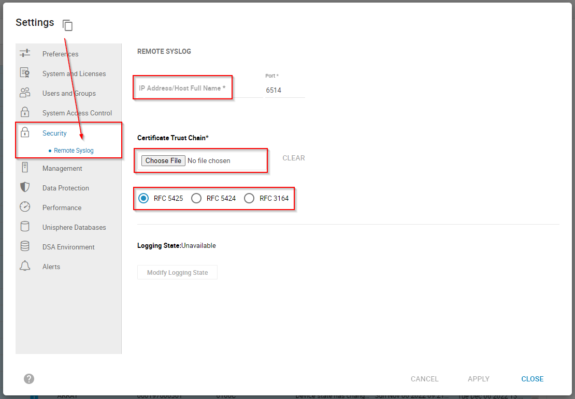
Task: Click CLEAR to remove the certificate
Action: (x=293, y=158)
